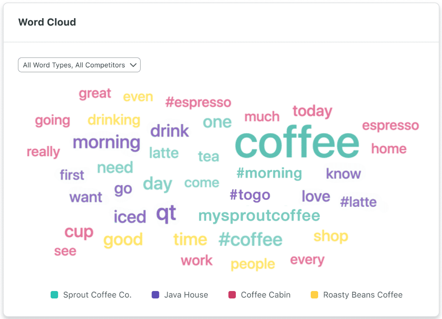The image size is (442, 319).
Task: Toggle the Sprout Coffee Co. legend label
Action: (x=97, y=295)
